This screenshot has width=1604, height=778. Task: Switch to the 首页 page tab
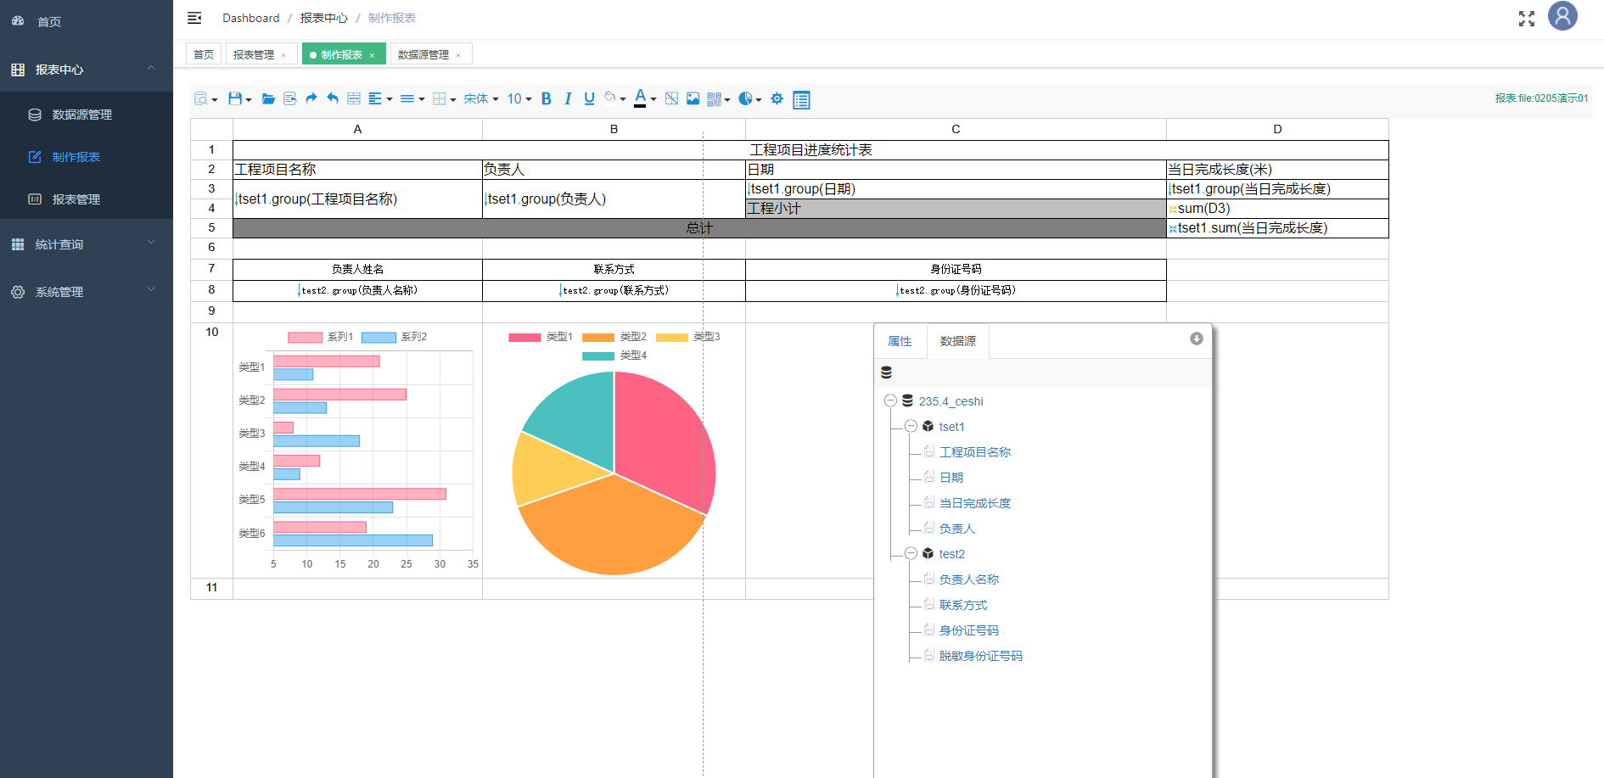click(204, 54)
